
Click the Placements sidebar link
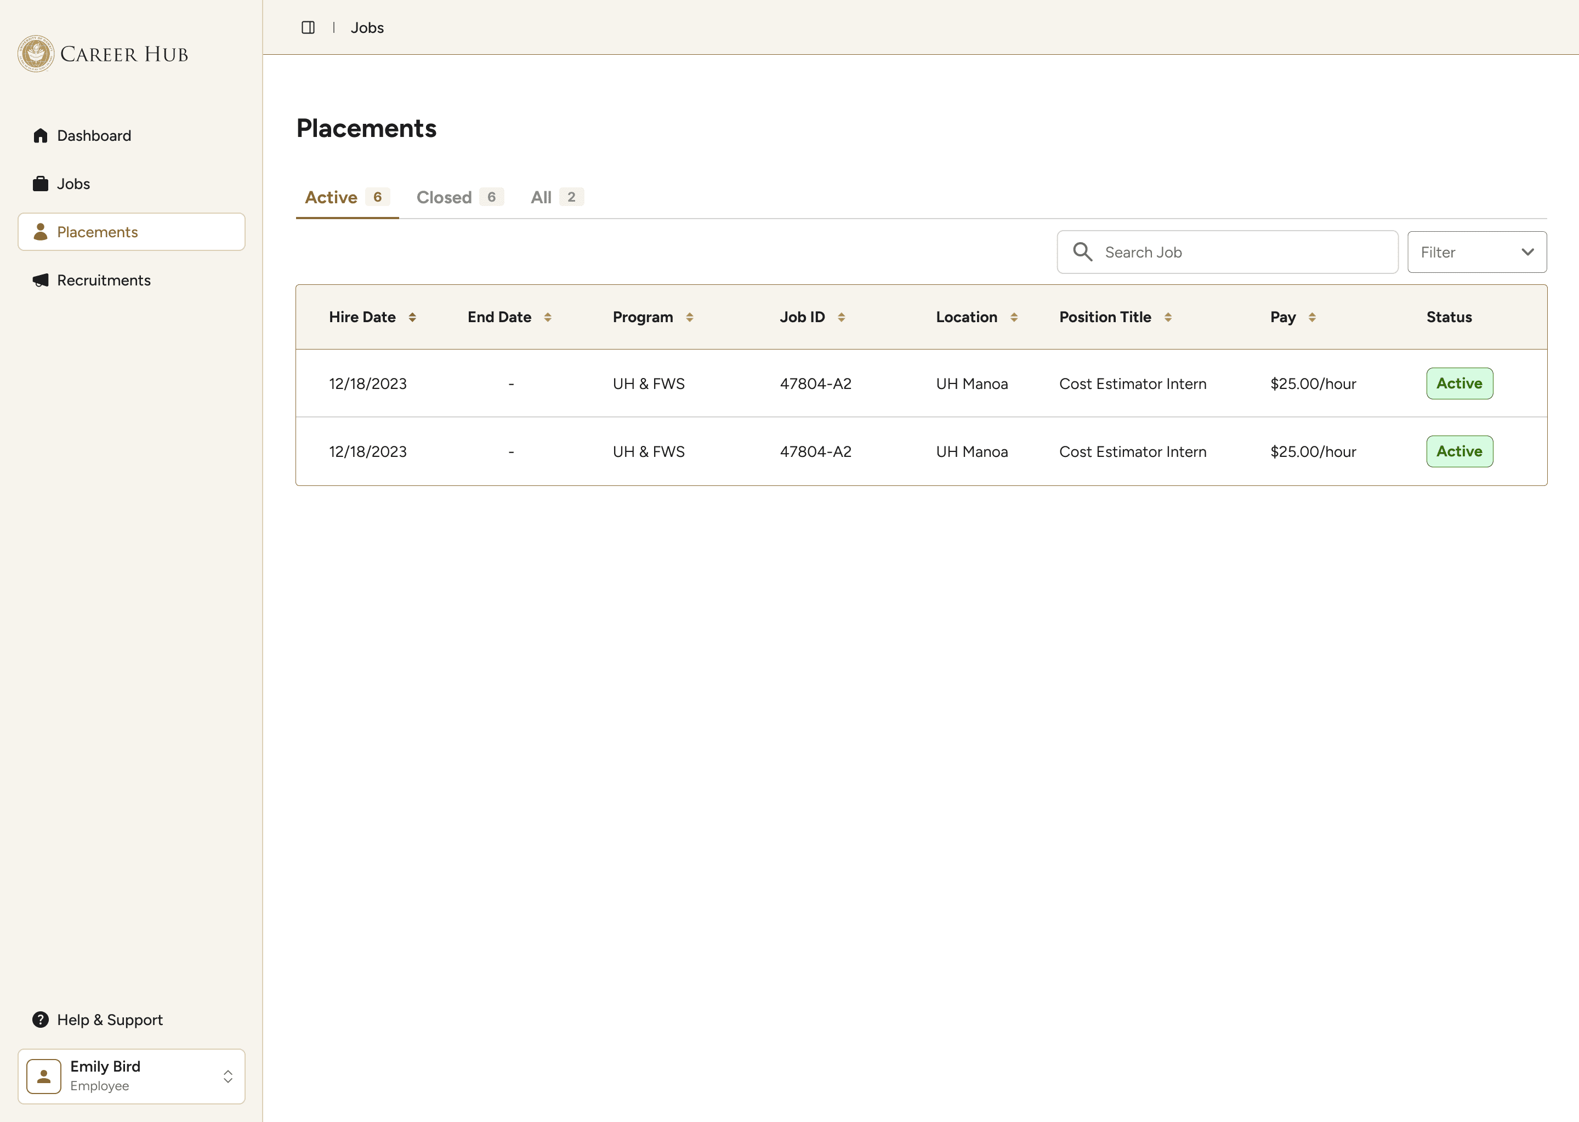(132, 232)
